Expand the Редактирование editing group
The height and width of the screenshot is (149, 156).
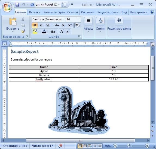(x=119, y=27)
